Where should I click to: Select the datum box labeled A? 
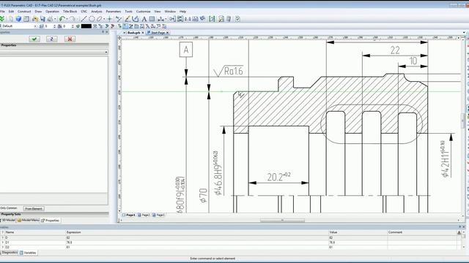(186, 50)
